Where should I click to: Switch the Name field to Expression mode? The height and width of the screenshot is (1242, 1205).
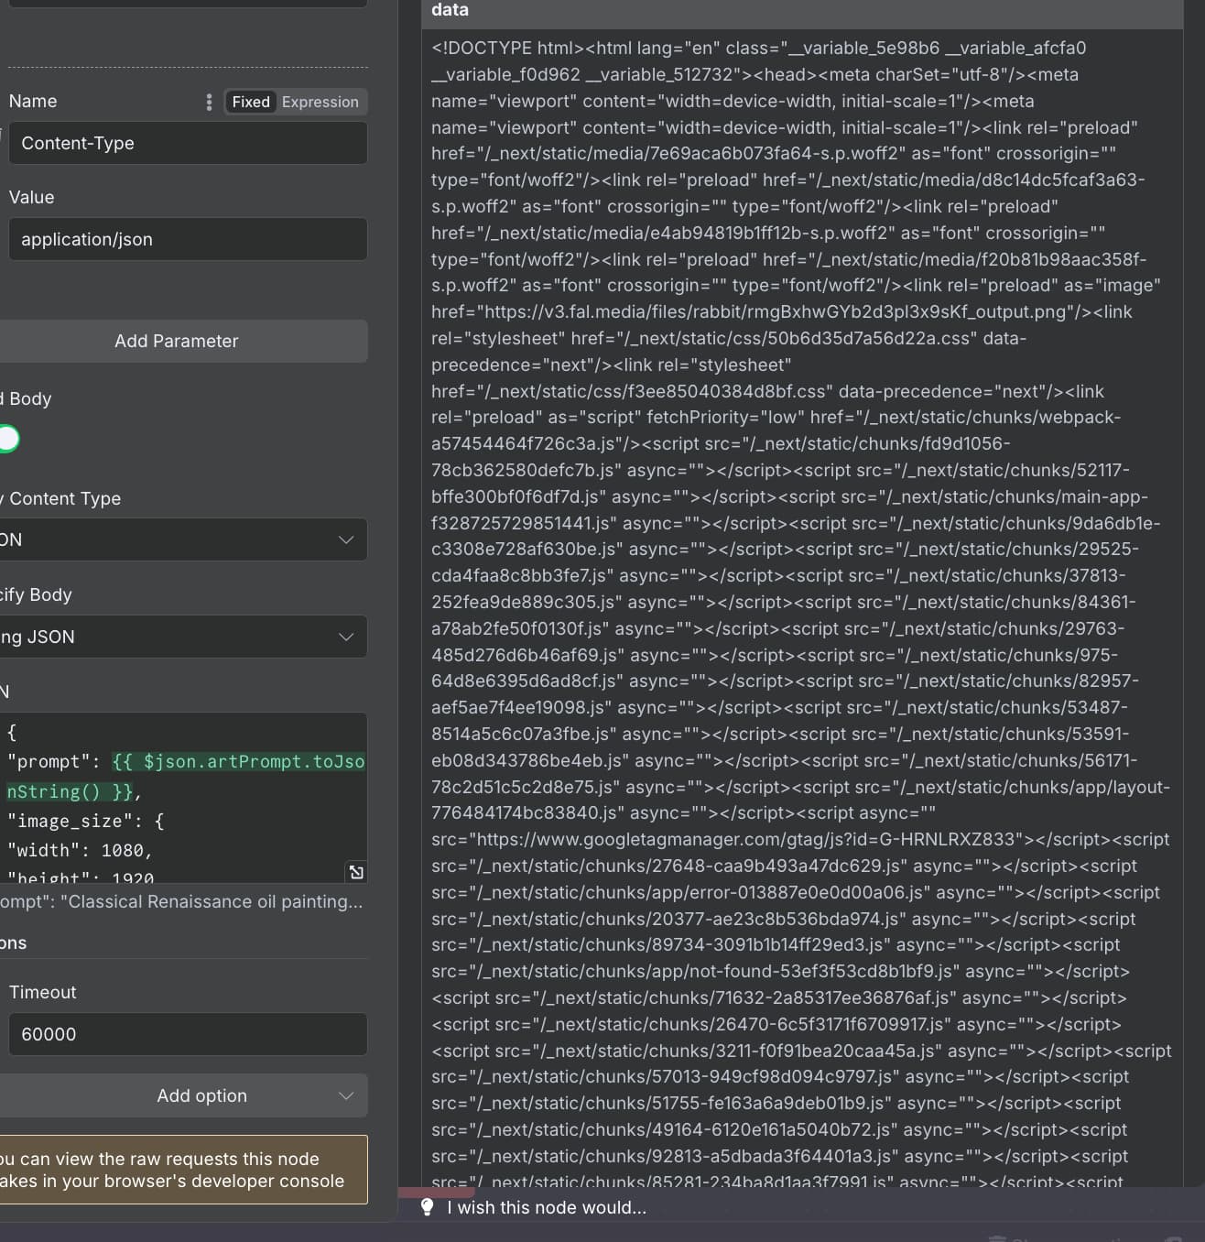(x=320, y=102)
